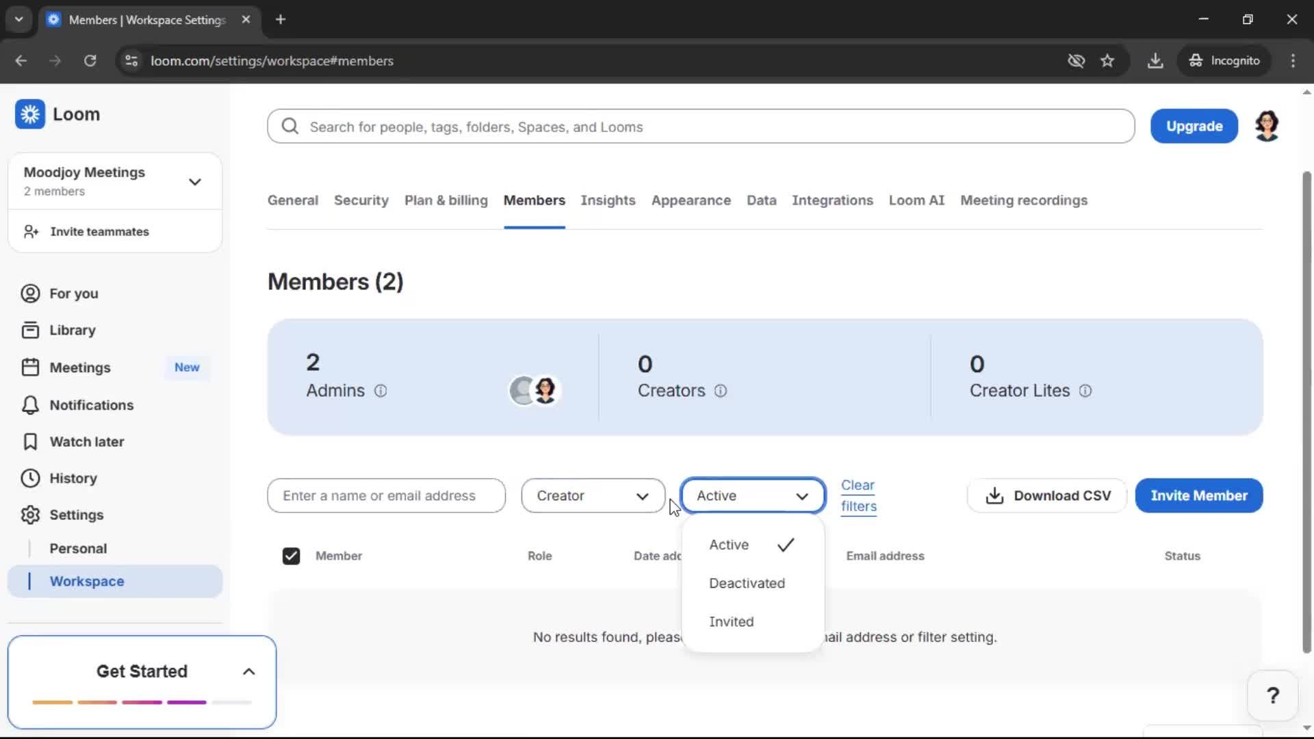Screen dimensions: 1314x739
Task: Choose Invited status option
Action: click(731, 622)
